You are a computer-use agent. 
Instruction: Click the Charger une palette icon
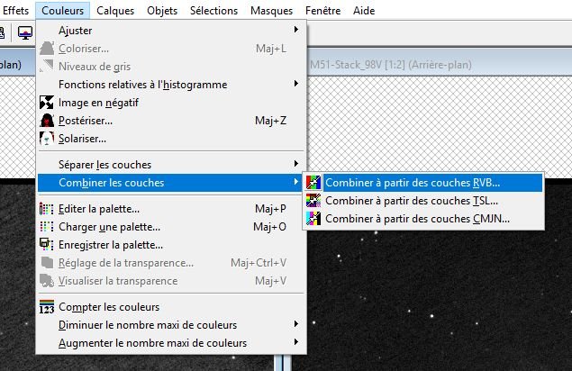pos(47,227)
